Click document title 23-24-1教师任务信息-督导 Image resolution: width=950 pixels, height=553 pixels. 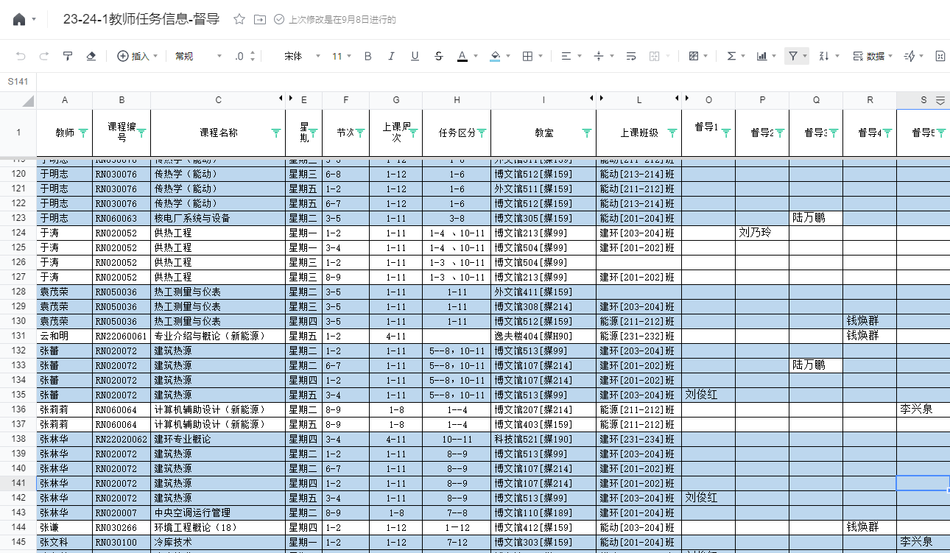[x=141, y=20]
